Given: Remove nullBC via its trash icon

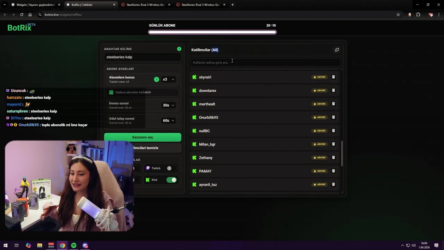Looking at the screenshot, I should (x=333, y=131).
